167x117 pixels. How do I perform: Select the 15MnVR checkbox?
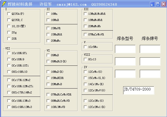48,28
